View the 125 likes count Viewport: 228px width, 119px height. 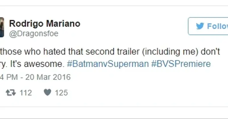[x=61, y=93]
